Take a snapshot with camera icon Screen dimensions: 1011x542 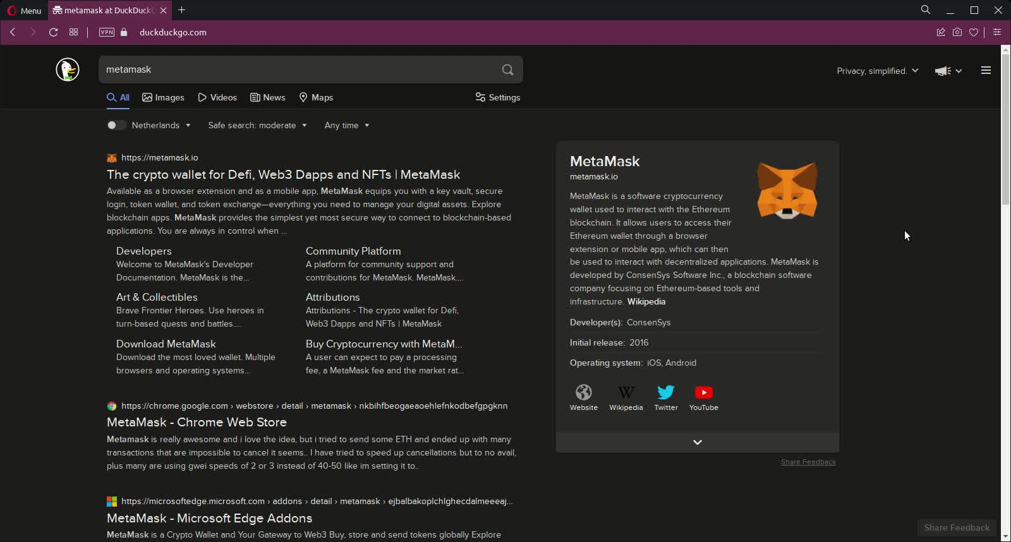click(x=957, y=32)
